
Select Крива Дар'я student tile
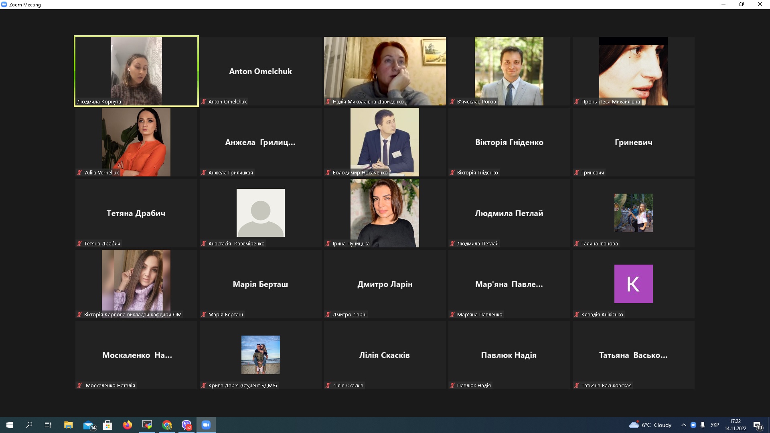pos(261,355)
